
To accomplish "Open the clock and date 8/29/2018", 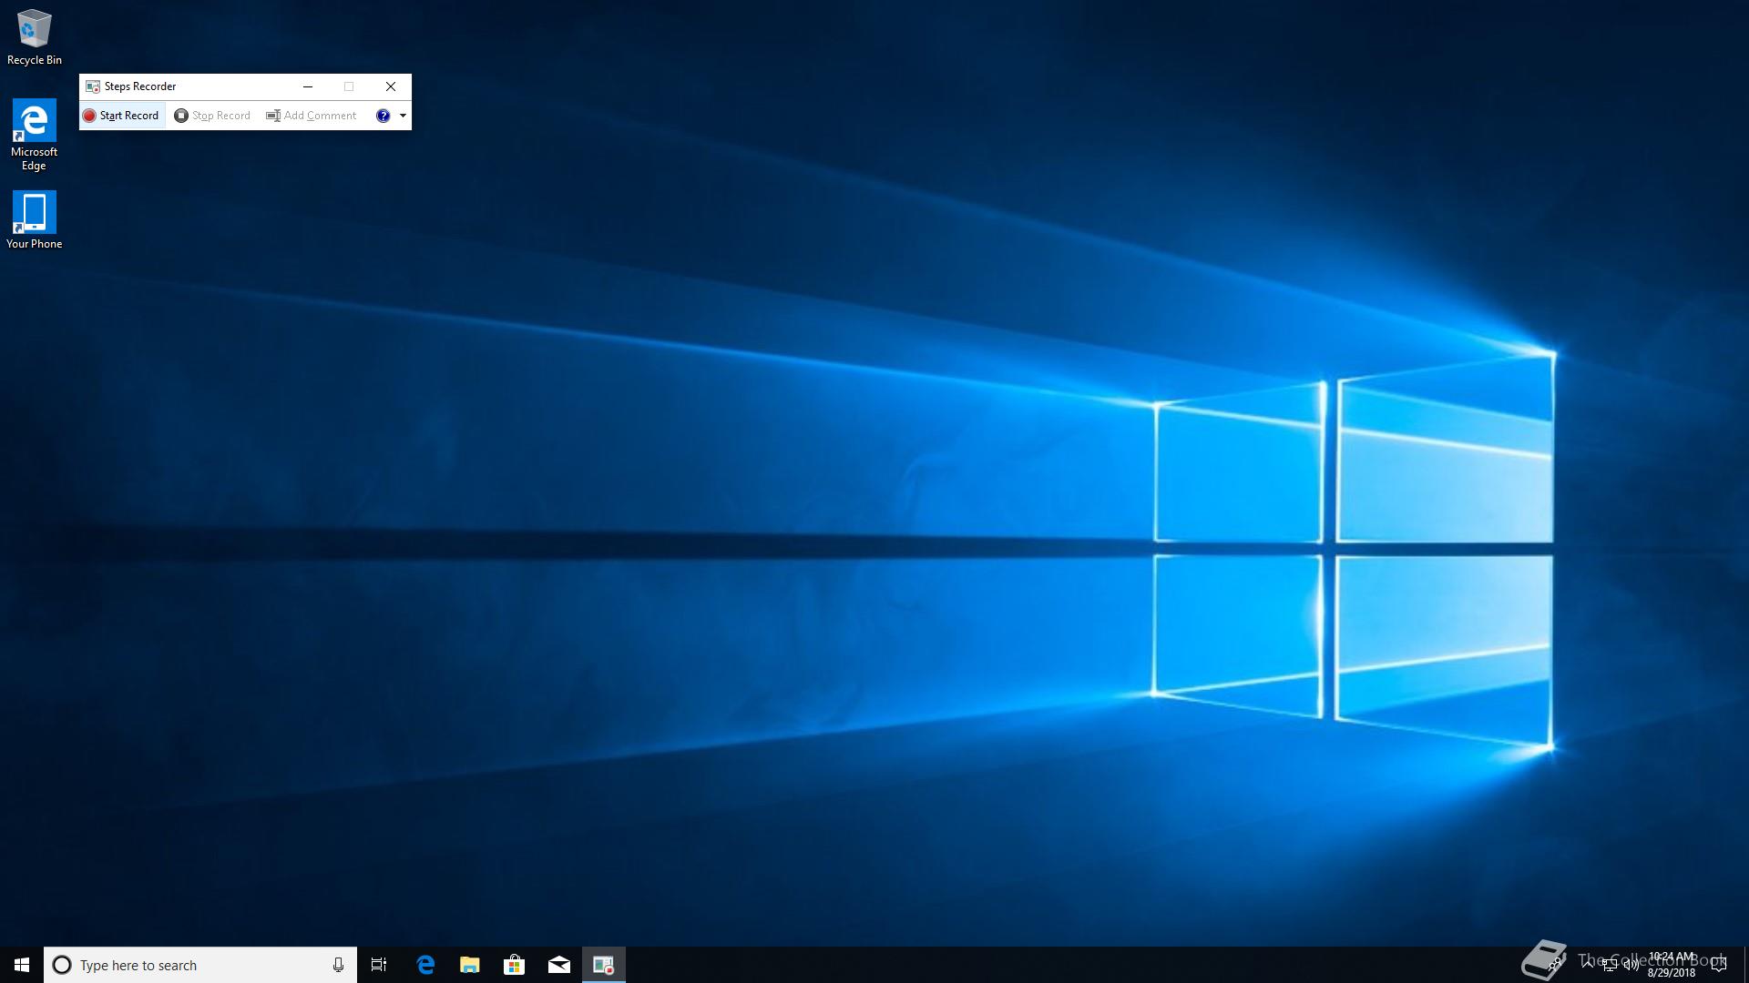I will 1672,965.
